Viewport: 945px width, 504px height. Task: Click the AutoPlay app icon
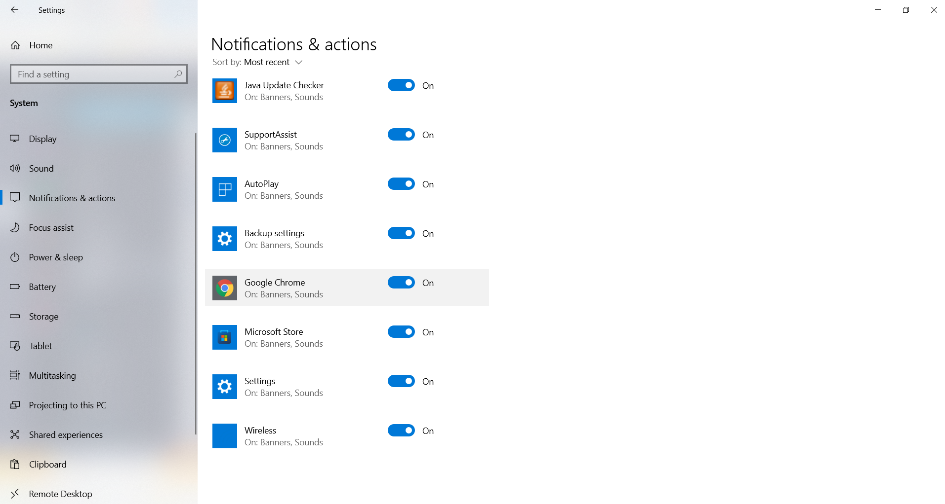tap(225, 189)
